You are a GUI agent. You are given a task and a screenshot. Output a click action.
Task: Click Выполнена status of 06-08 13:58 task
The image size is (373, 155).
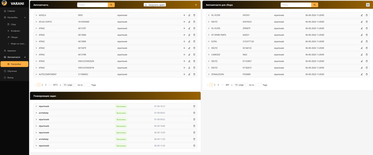121,133
